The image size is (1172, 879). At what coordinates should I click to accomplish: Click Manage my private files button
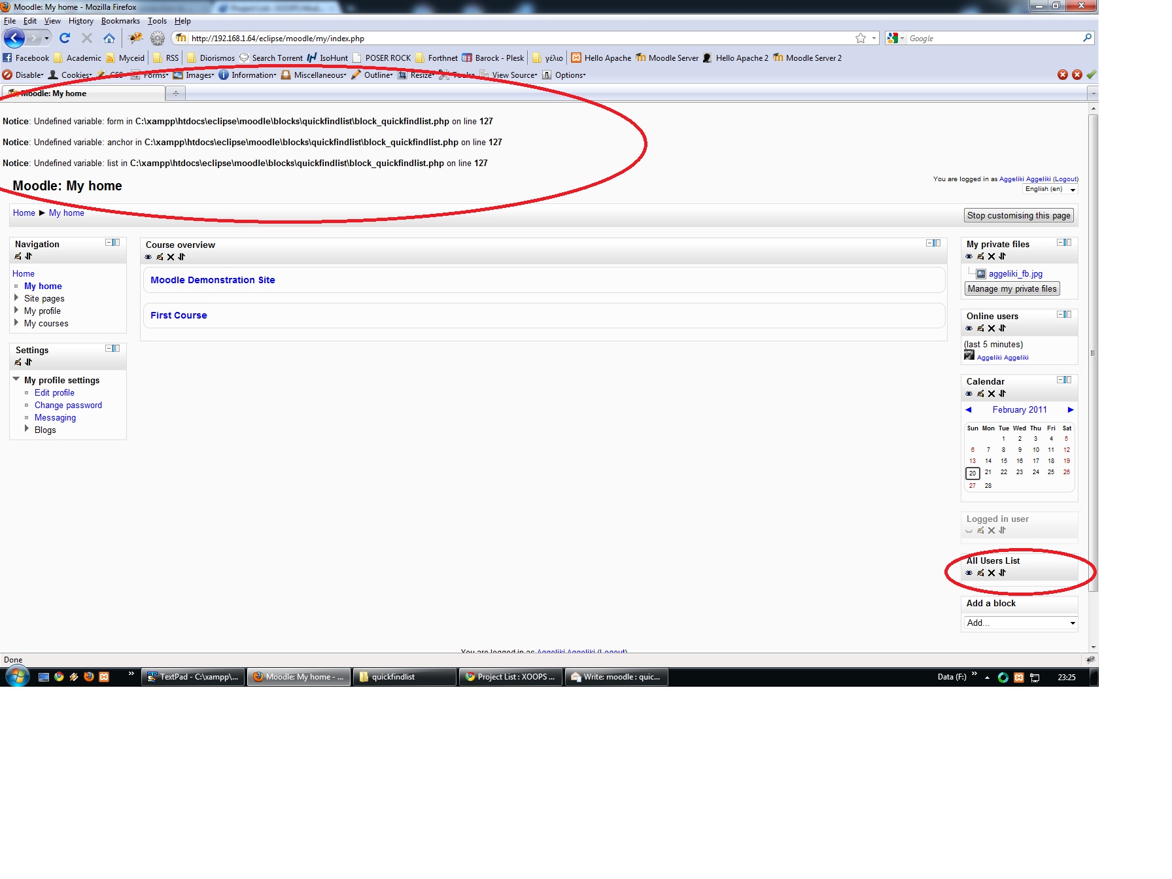click(1012, 288)
